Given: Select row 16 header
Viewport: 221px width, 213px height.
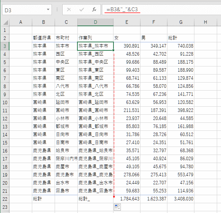Looking at the screenshot, I should tap(5, 151).
